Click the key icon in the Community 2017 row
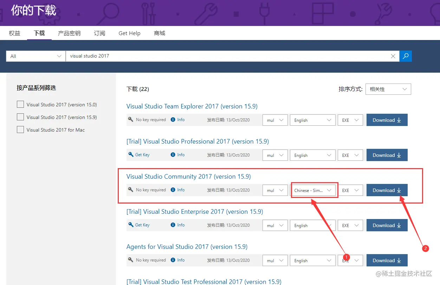 131,190
